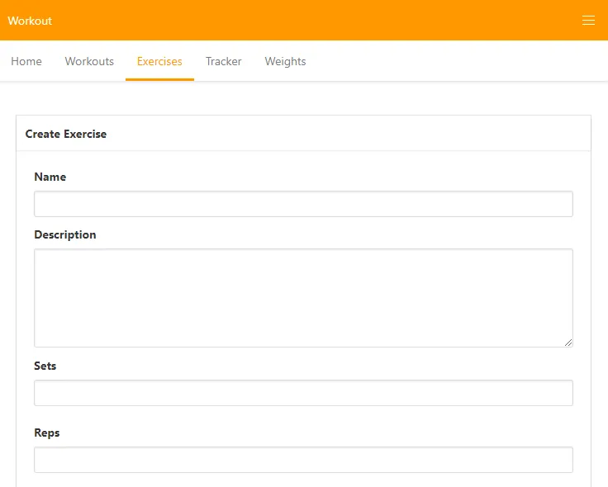Click inside the Description text area
Image resolution: width=608 pixels, height=487 pixels.
303,297
